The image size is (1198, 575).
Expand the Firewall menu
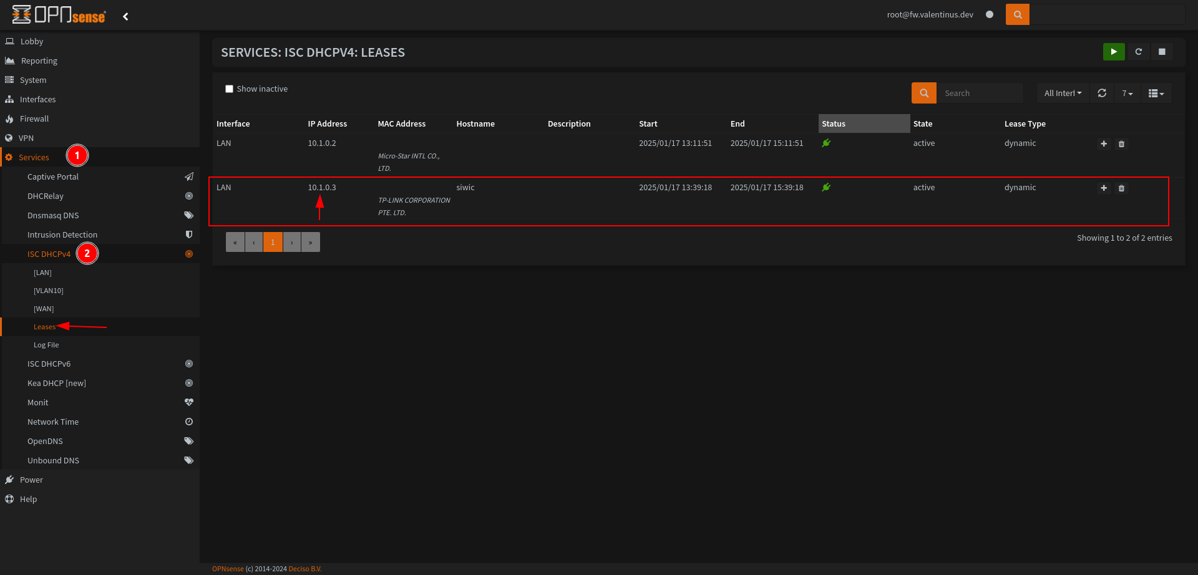[34, 118]
